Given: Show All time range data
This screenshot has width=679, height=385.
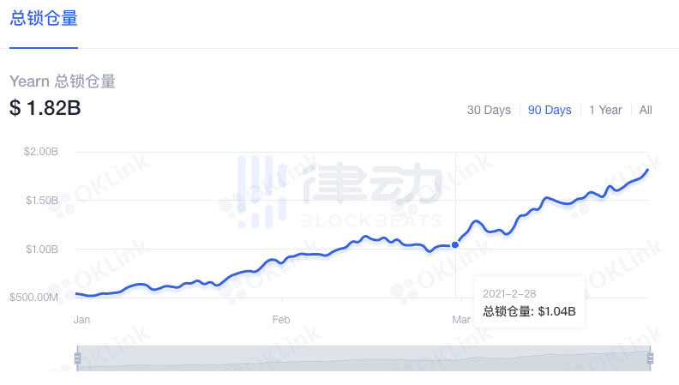Looking at the screenshot, I should [646, 110].
